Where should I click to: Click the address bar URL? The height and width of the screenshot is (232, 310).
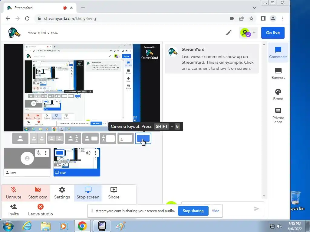pyautogui.click(x=70, y=18)
